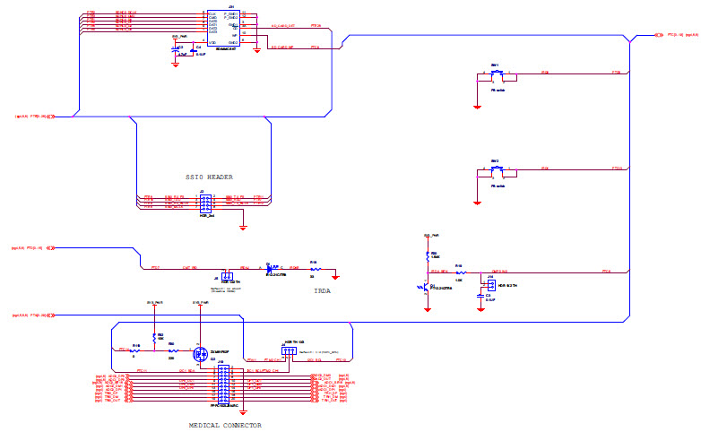Click the D1 infrared LED symbol
The image size is (701, 432).
point(273,268)
